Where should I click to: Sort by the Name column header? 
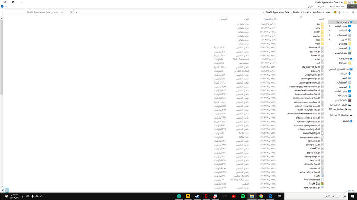(321, 19)
